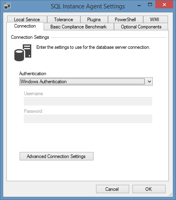Go to the Plugins tab
This screenshot has height=200, width=176.
(x=94, y=20)
